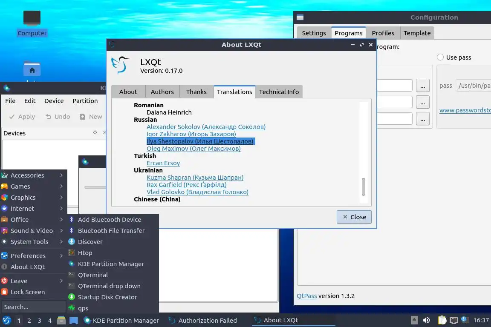Screen dimensions: 491x327
Task: Click the show desktop taskbar icon
Action: (x=74, y=321)
